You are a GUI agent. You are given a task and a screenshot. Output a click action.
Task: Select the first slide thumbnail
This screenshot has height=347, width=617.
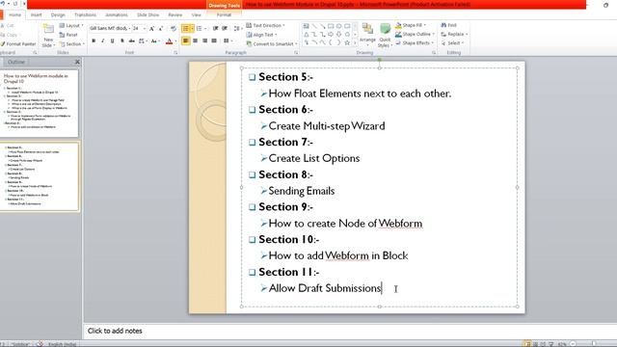[x=39, y=103]
